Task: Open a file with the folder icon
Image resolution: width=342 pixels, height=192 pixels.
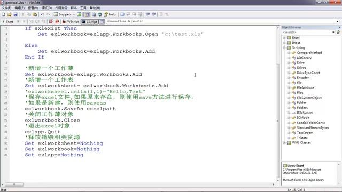Action: click(10, 14)
